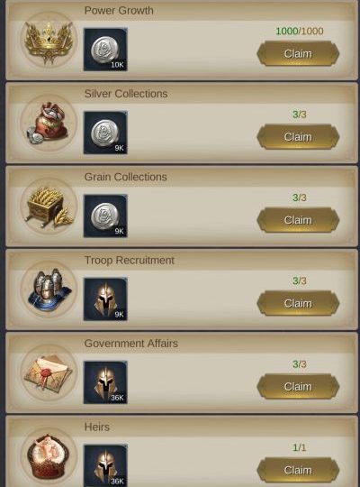Select the 9K helmet reward in Troop Recruitment
This screenshot has height=487, width=360.
pyautogui.click(x=105, y=299)
